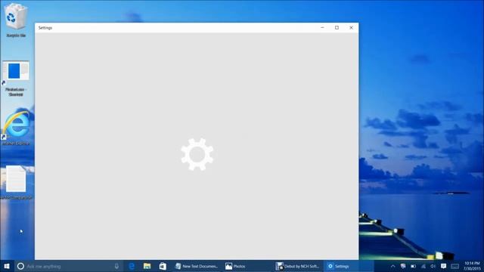
Task: Select the blank document file on desktop
Action: coord(16,183)
